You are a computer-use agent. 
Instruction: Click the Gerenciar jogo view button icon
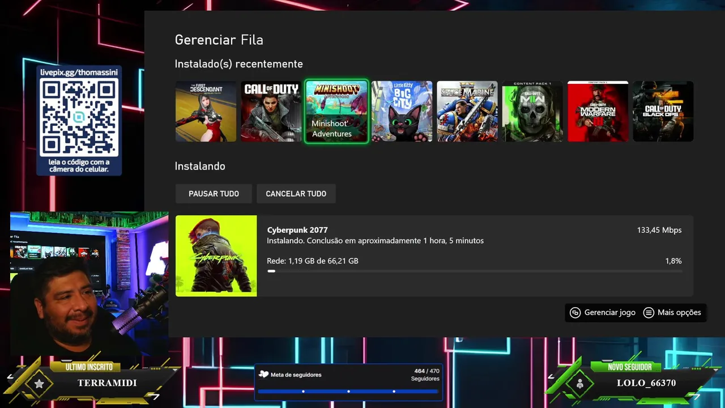(575, 312)
